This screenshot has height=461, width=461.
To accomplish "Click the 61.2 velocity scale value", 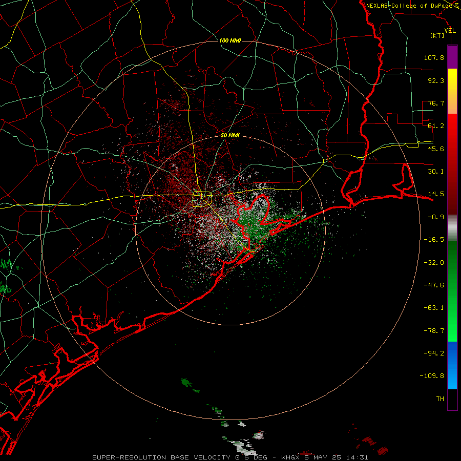I will (436, 126).
